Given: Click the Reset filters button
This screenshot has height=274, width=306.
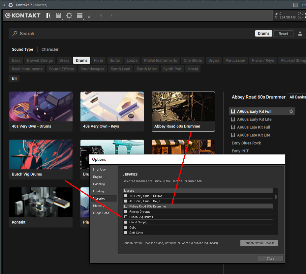Looking at the screenshot, I should pyautogui.click(x=283, y=34).
